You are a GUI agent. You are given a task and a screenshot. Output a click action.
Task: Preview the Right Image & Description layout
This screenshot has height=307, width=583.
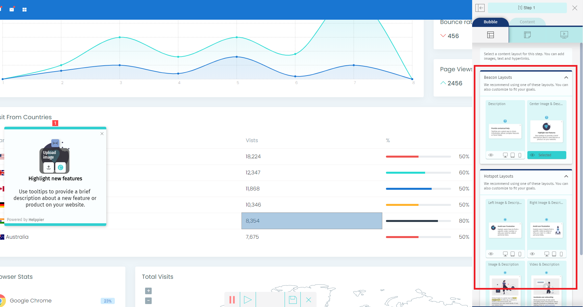532,254
